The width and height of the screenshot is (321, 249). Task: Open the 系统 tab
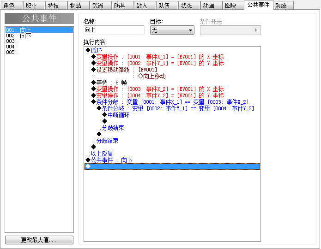click(x=283, y=6)
